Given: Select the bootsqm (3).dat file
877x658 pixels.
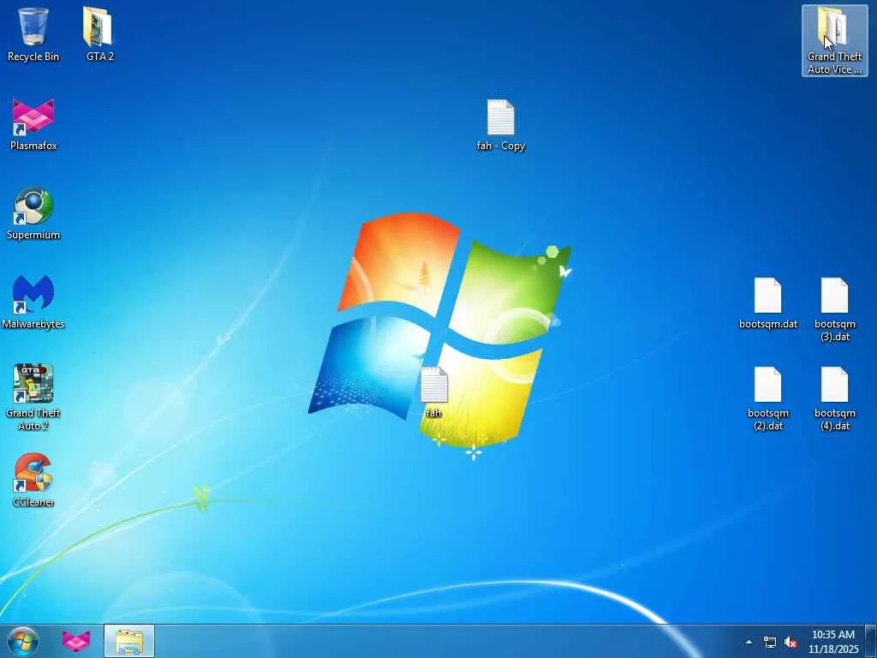Looking at the screenshot, I should click(834, 309).
